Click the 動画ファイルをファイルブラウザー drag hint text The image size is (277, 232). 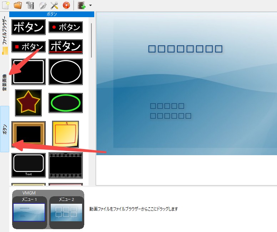coord(134,209)
